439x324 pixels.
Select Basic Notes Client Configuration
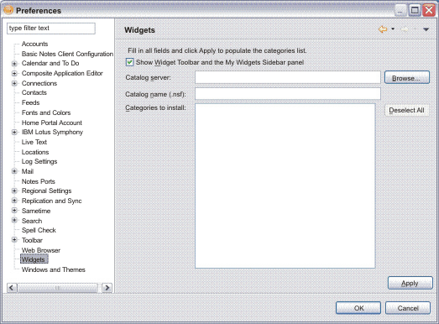67,54
